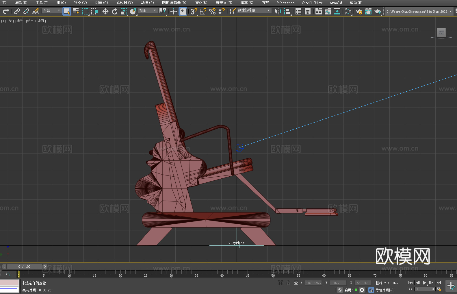The height and width of the screenshot is (294, 457).
Task: Click the [粘土 + 边面] viewport style label
Action: pyautogui.click(x=36, y=21)
